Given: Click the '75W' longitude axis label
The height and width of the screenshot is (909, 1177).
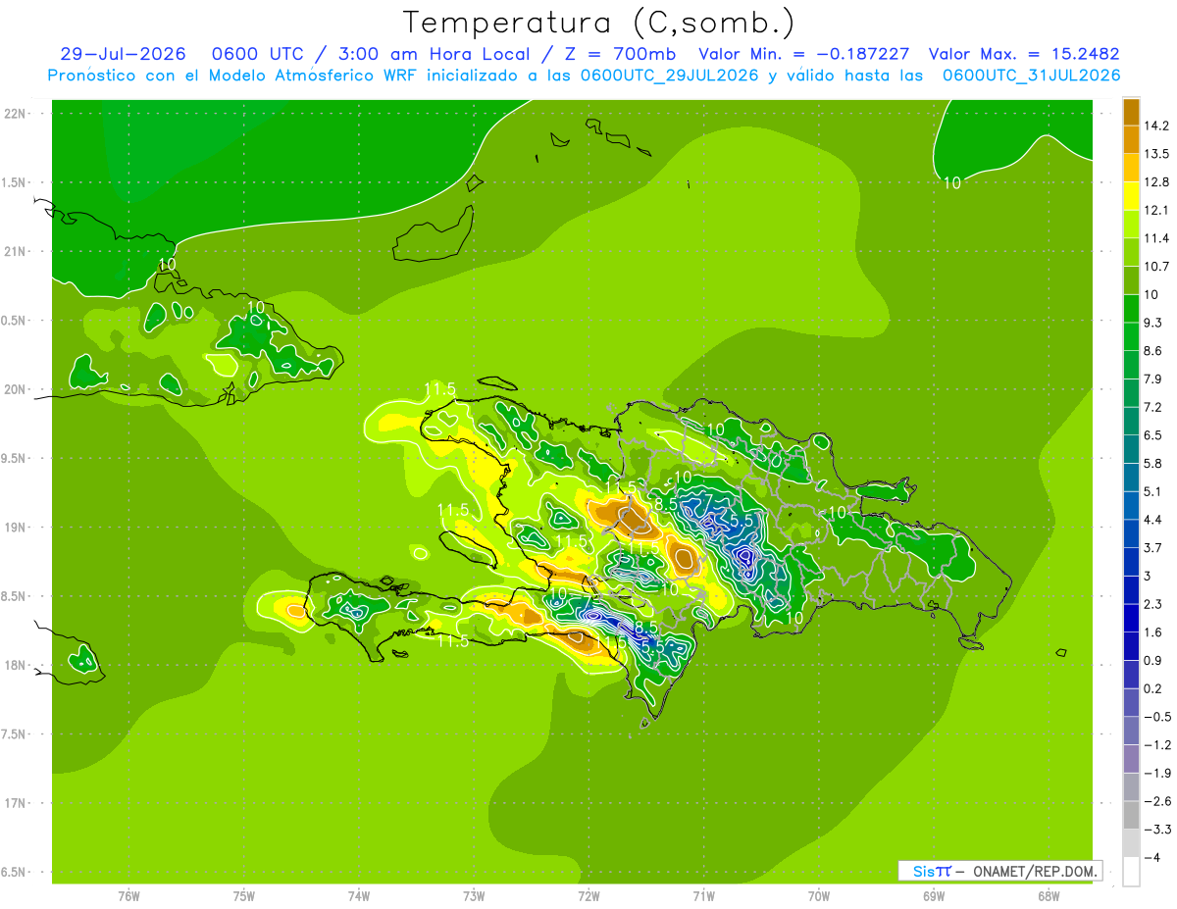Looking at the screenshot, I should point(243,896).
